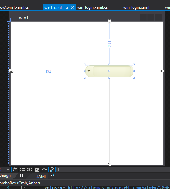Open the win_login.xaml tab
Viewport: 170px width, 189px height.
[136, 7]
